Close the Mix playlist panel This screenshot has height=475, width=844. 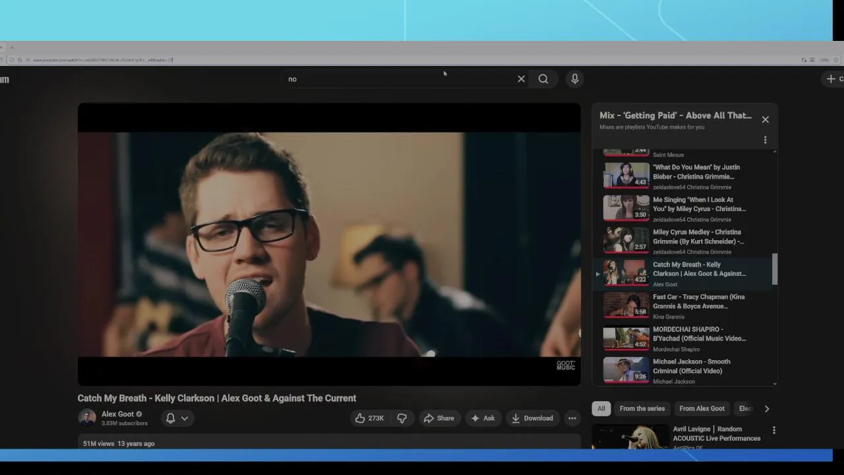pos(766,119)
